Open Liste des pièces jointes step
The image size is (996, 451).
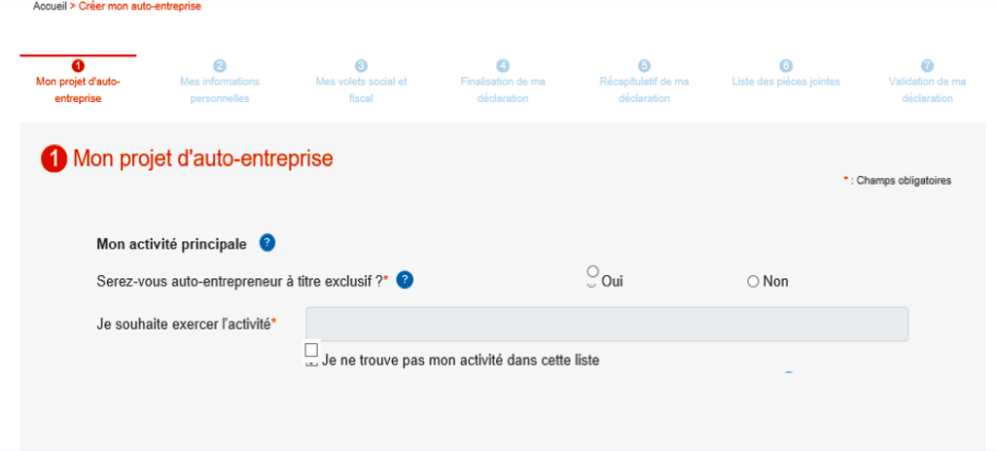[786, 82]
